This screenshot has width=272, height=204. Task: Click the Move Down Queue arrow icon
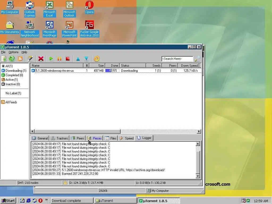tap(86, 59)
